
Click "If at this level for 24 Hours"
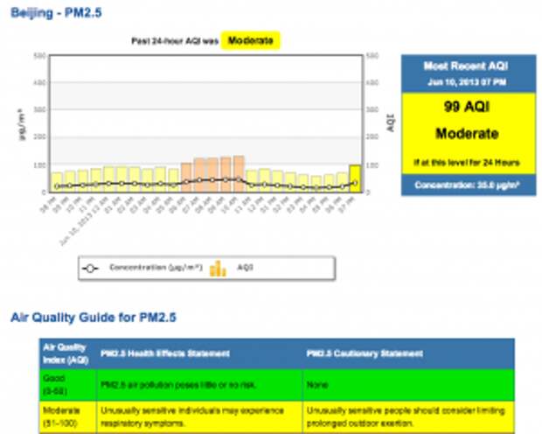point(467,163)
